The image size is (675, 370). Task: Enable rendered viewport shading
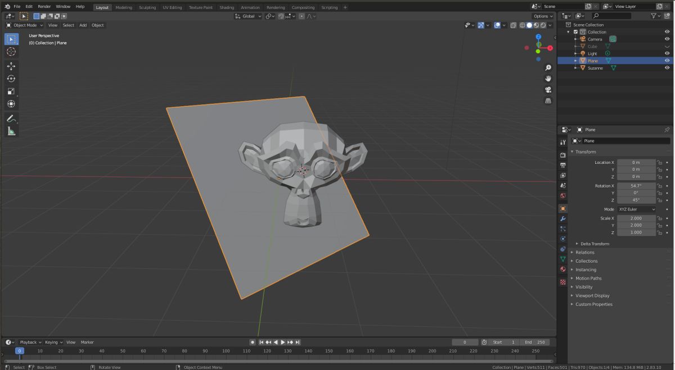[543, 25]
